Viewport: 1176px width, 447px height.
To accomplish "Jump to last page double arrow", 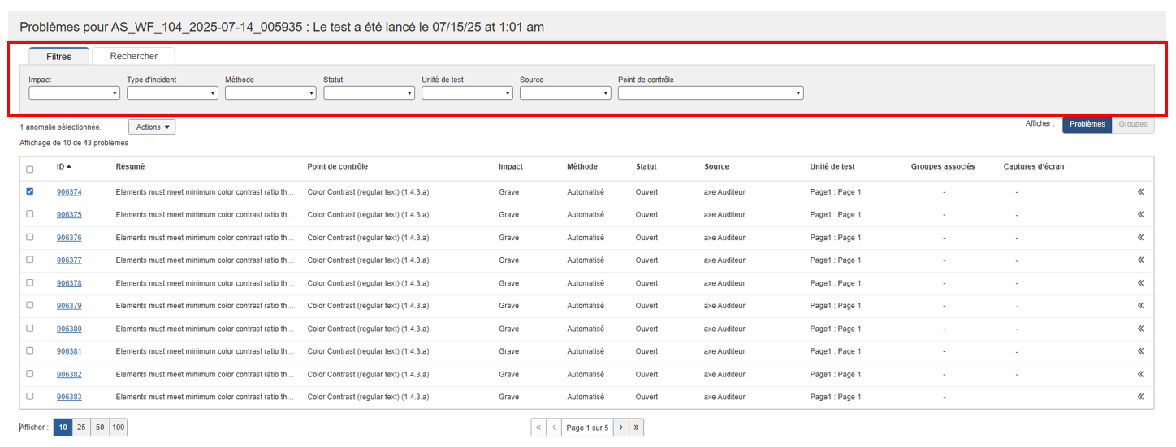I will pos(636,428).
